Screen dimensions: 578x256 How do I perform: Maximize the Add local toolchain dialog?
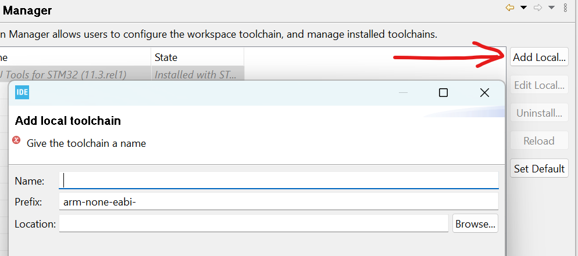pos(443,93)
